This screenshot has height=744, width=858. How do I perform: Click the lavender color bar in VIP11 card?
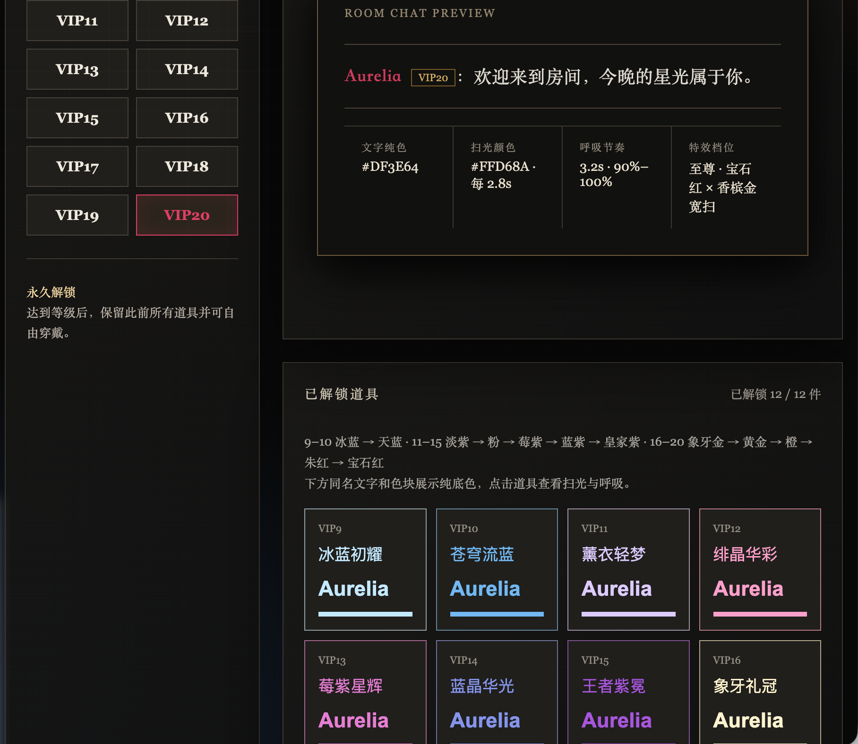coord(628,614)
